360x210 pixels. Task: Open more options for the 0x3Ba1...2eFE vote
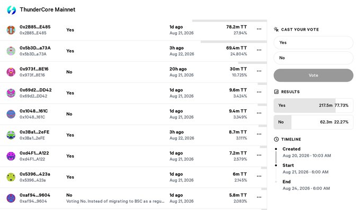point(259,134)
